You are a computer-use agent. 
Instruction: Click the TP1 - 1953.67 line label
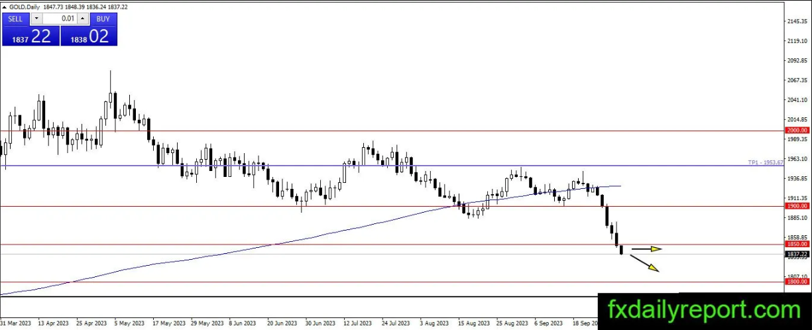[x=766, y=162]
